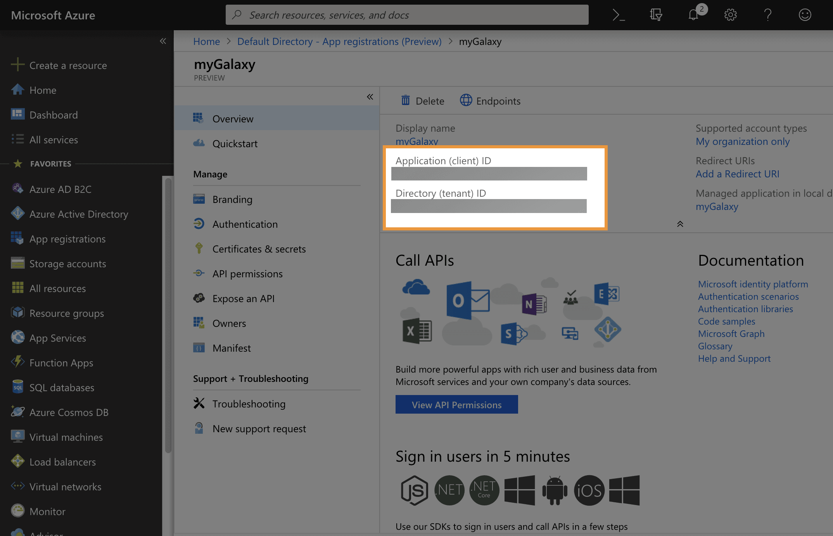Open the portal settings gear

coord(730,15)
